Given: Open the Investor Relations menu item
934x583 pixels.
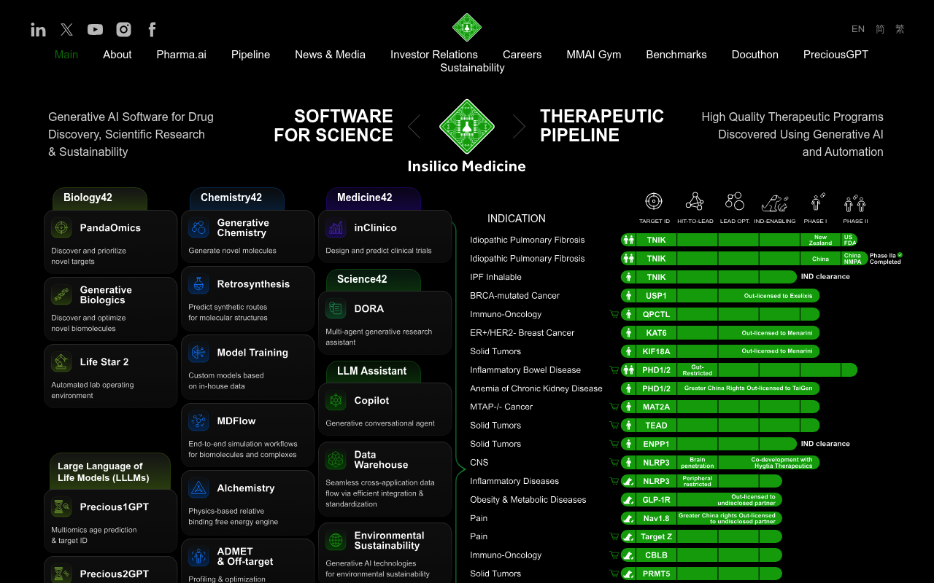Looking at the screenshot, I should click(x=434, y=55).
